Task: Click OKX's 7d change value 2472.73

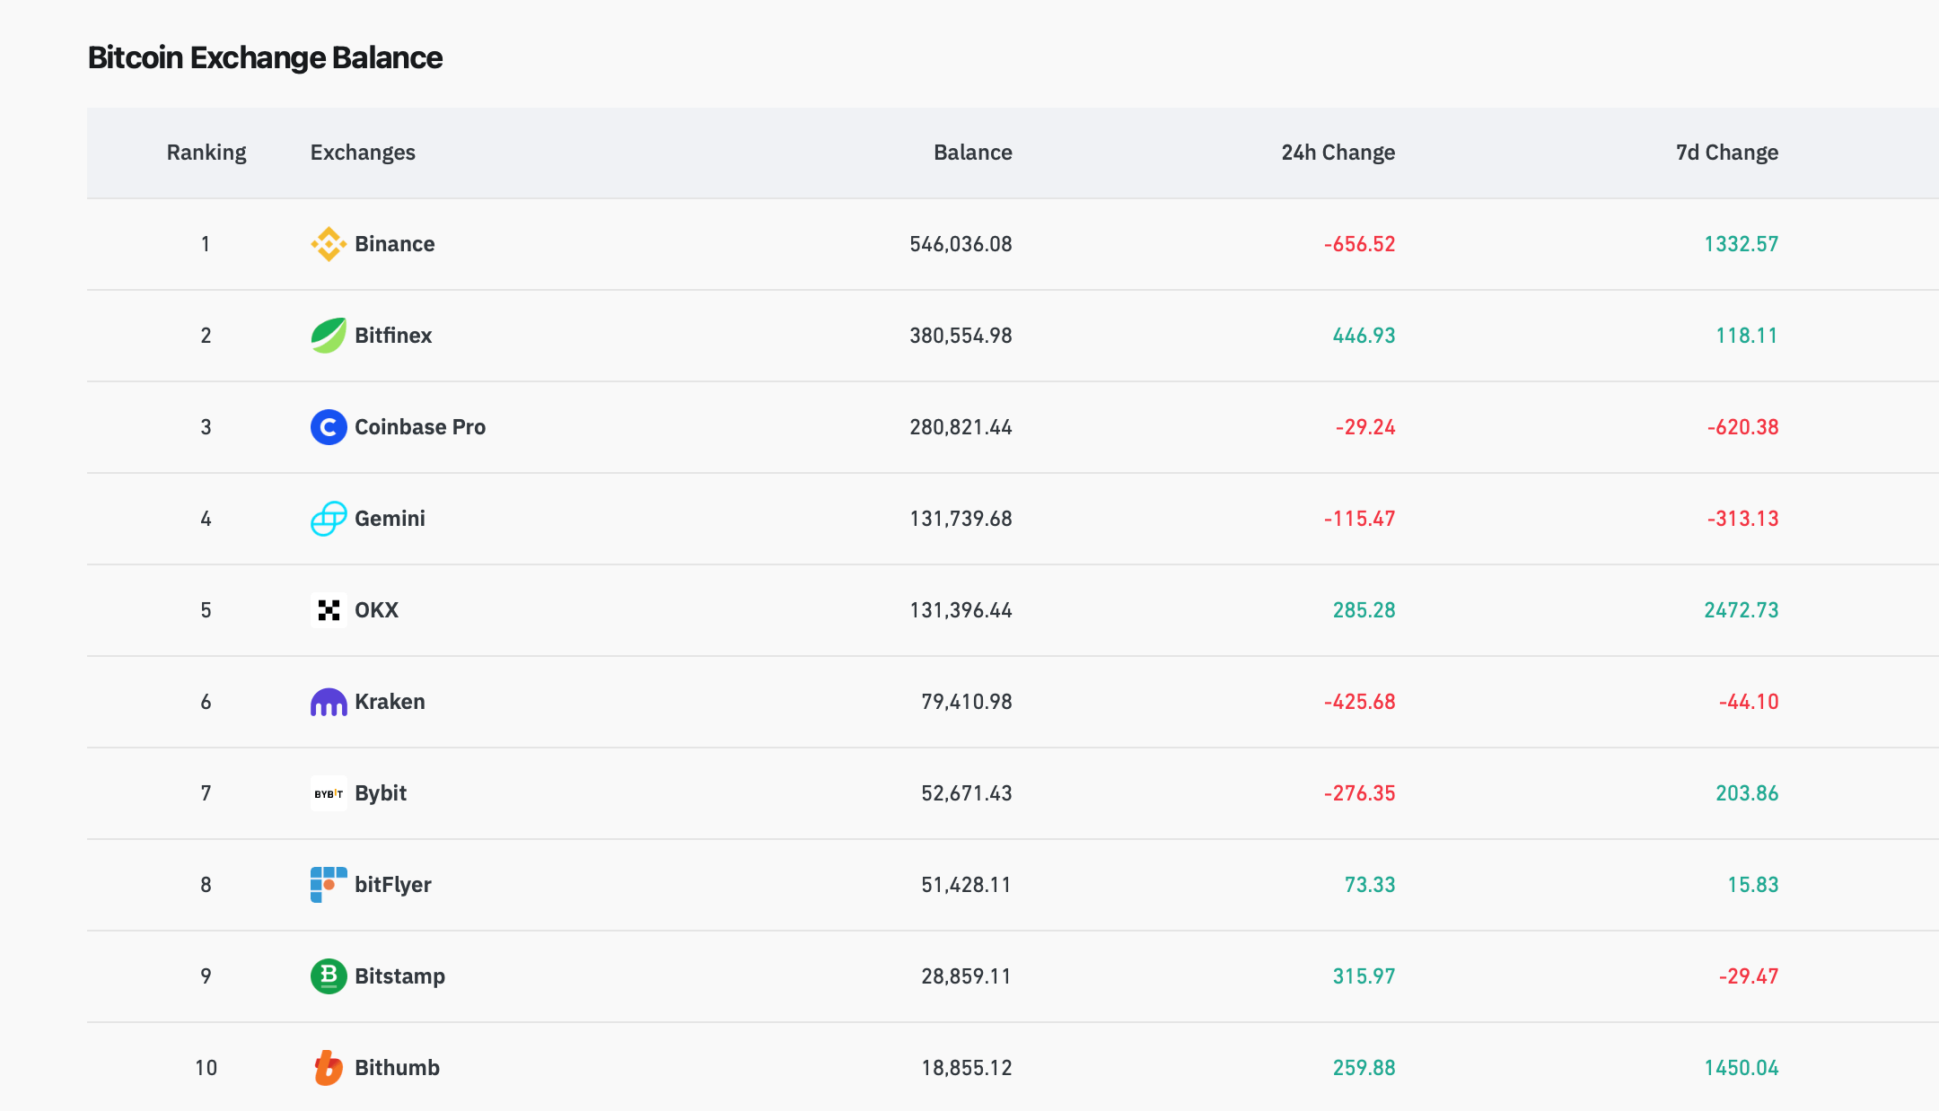Action: tap(1741, 610)
